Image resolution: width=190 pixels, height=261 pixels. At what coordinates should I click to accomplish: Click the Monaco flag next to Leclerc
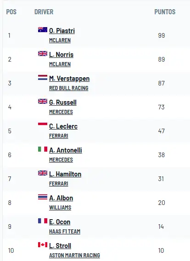click(x=43, y=125)
